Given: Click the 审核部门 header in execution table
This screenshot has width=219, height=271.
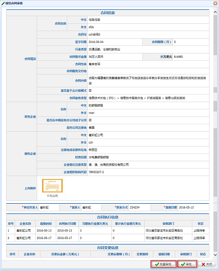Looking at the screenshot, I should [168, 224].
